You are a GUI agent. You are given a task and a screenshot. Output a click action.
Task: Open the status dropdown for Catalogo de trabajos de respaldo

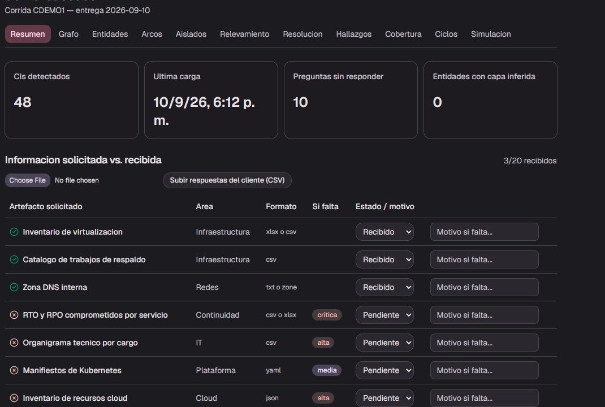click(x=384, y=259)
